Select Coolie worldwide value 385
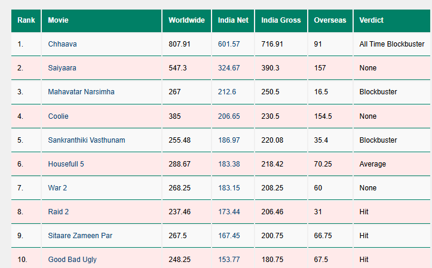Screen dimensions: 432x268 pyautogui.click(x=174, y=116)
